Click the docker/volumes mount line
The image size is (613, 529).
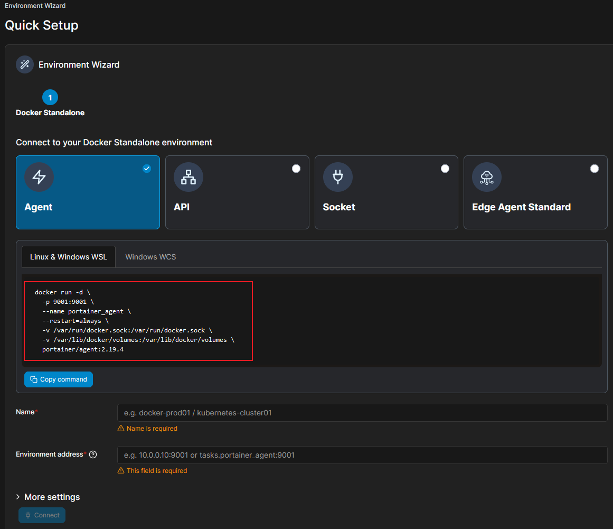coord(138,340)
